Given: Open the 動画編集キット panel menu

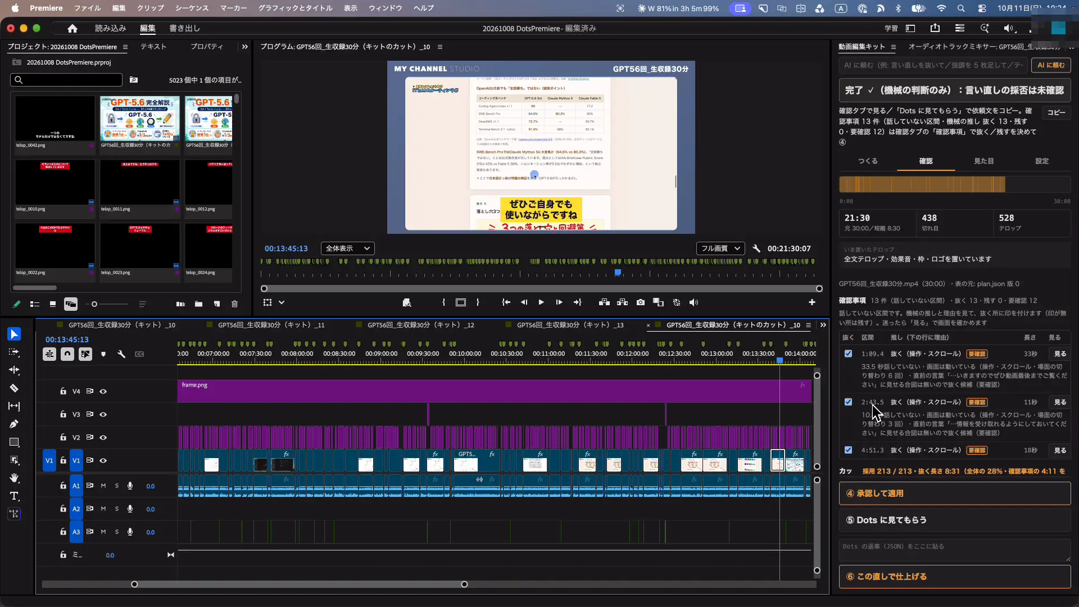Looking at the screenshot, I should click(894, 47).
